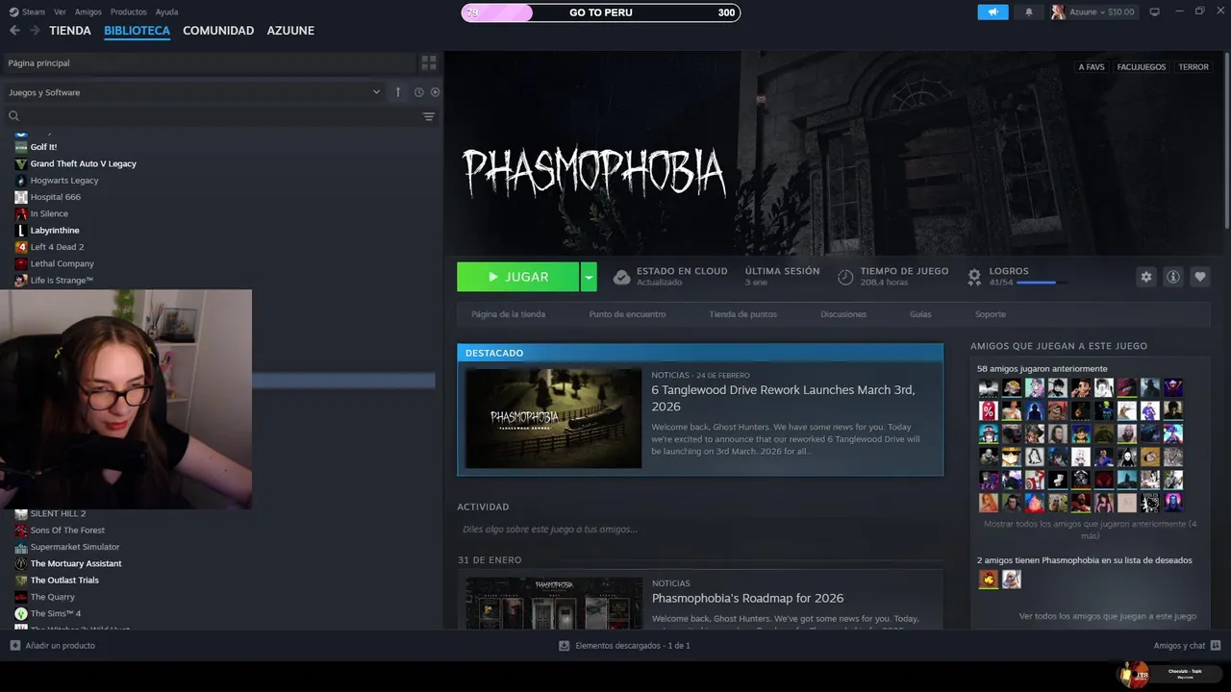Open the Ver menu
This screenshot has height=692, width=1231.
60,12
